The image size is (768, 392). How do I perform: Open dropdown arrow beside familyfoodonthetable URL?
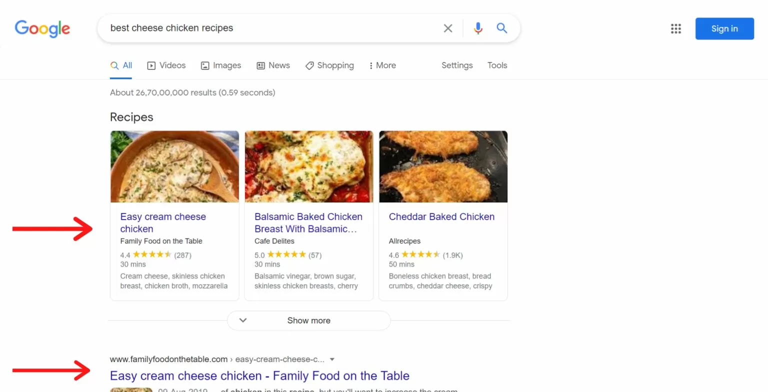(x=332, y=359)
